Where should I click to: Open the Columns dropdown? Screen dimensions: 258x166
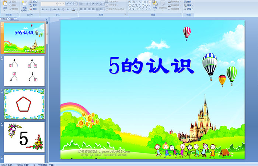pyautogui.click(x=102, y=9)
